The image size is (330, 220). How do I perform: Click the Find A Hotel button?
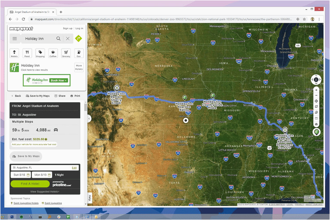(x=30, y=184)
